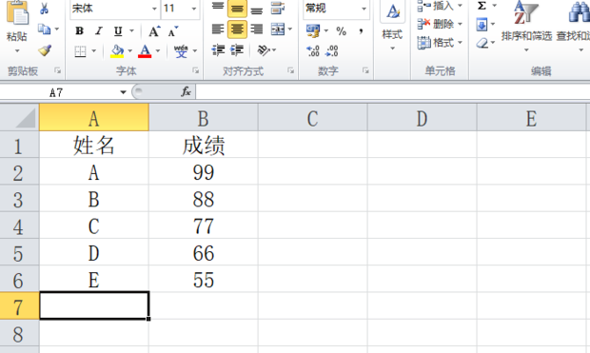The image size is (590, 353).
Task: Click the text orientation icon
Action: 264,50
